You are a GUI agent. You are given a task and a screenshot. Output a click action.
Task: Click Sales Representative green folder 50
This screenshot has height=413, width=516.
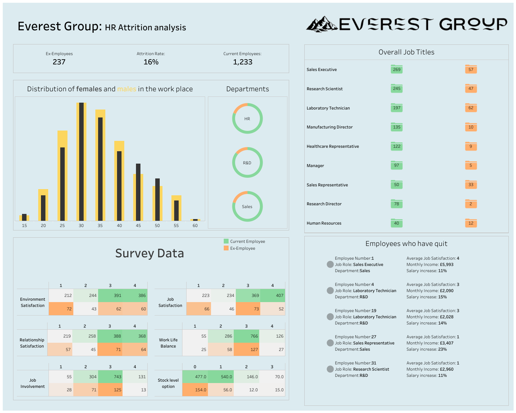397,185
